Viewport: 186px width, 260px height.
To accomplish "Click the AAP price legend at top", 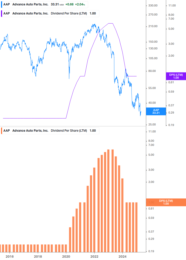I will tap(45, 4).
